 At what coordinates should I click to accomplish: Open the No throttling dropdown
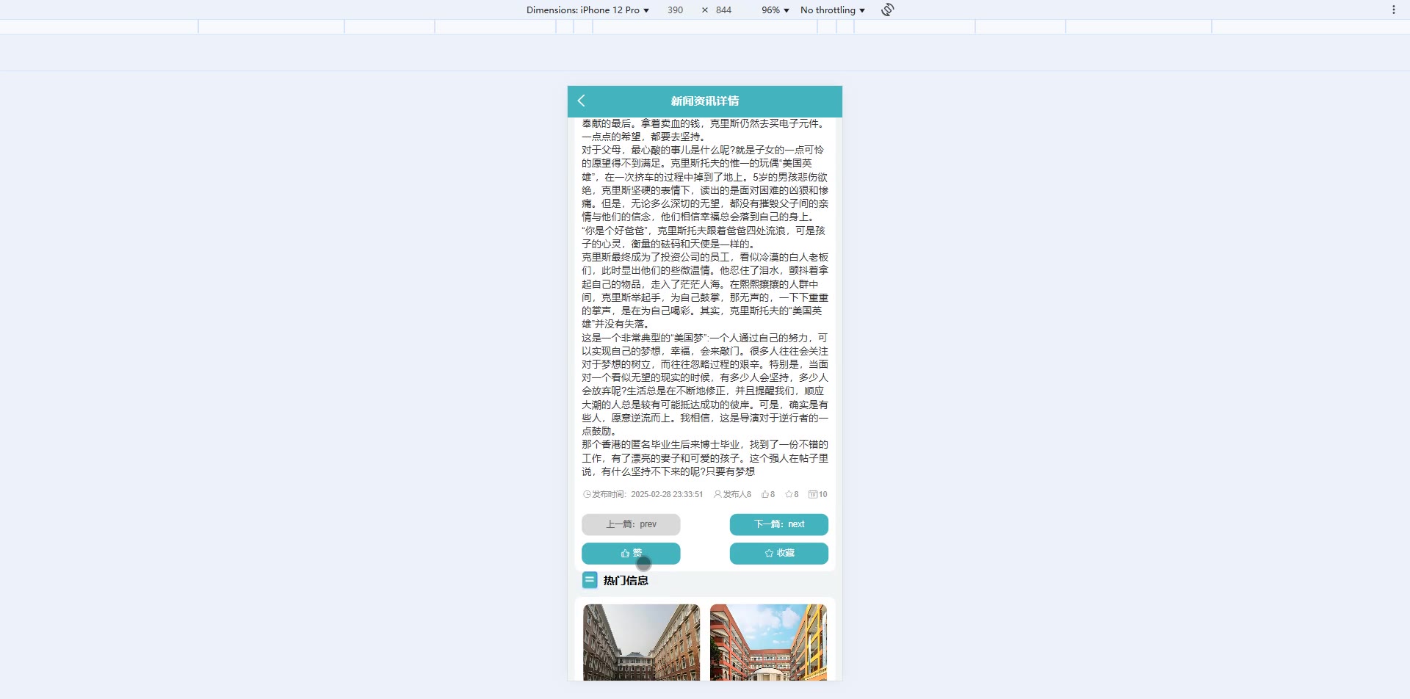click(x=833, y=10)
